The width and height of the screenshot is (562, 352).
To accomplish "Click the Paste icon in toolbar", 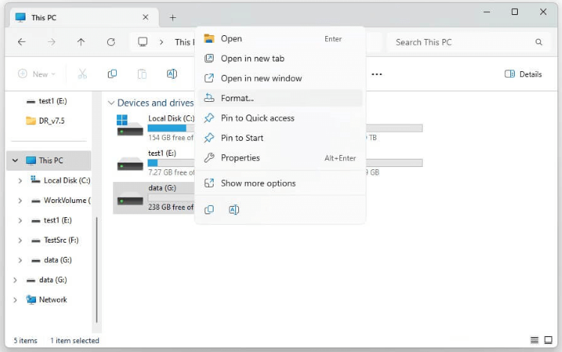I will [142, 74].
